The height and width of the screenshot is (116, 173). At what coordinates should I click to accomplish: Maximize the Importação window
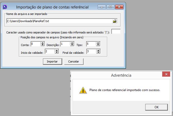pos(110,7)
